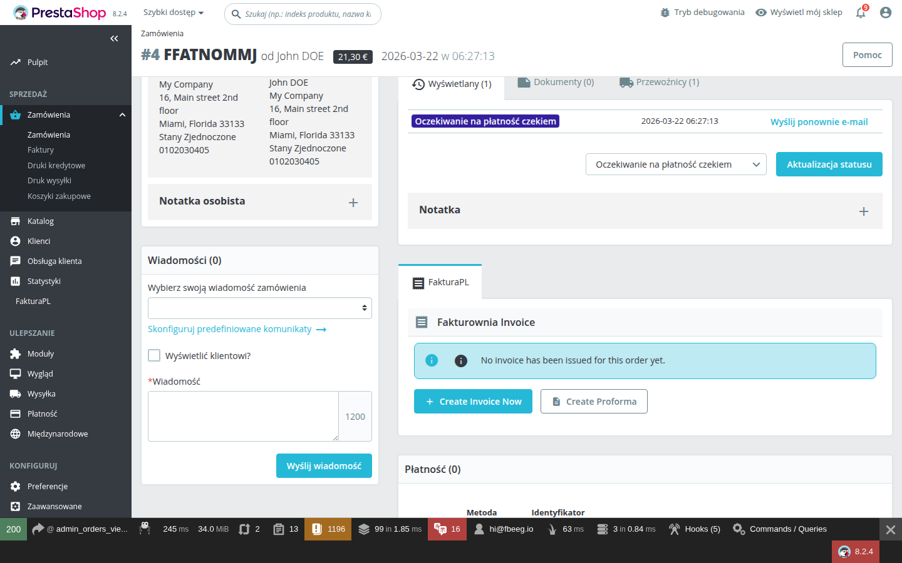Image resolution: width=902 pixels, height=563 pixels.
Task: Open the notifications bell icon
Action: (861, 13)
